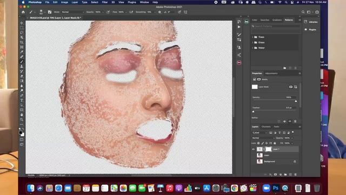Toggle lock all padlock icon

tap(275, 143)
